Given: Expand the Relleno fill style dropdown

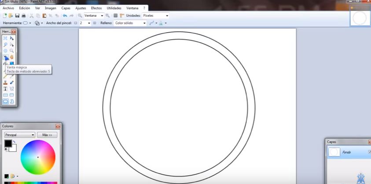Looking at the screenshot, I should click(144, 23).
